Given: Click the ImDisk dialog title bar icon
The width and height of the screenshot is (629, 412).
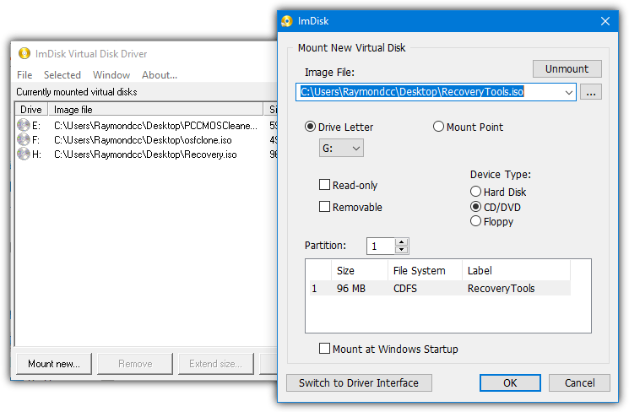Looking at the screenshot, I should click(287, 21).
